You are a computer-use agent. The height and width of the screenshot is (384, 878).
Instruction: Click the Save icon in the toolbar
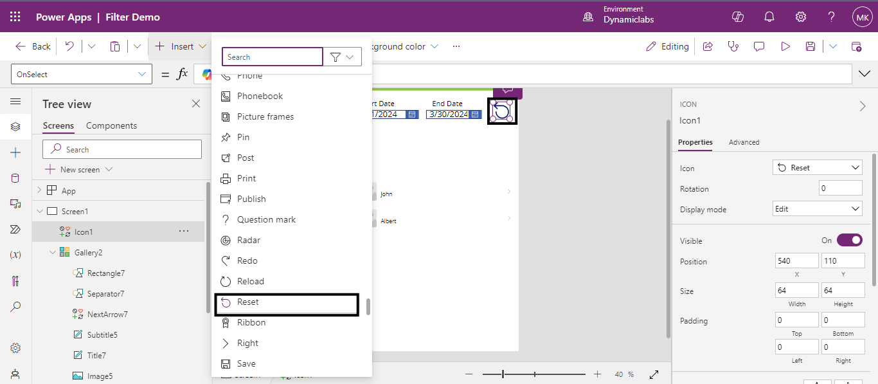click(x=810, y=46)
